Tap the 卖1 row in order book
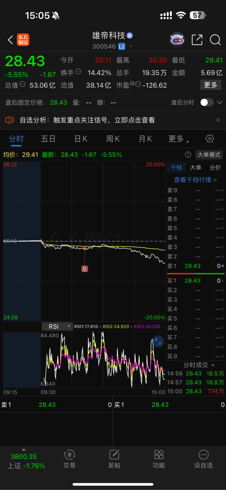Viewport: 226px width, 490px height. (x=196, y=266)
